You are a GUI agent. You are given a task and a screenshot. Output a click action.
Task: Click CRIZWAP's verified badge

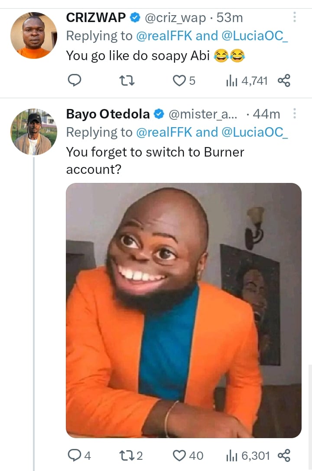pyautogui.click(x=135, y=18)
